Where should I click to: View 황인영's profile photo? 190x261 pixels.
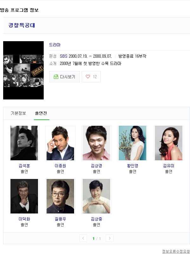[x=133, y=143]
